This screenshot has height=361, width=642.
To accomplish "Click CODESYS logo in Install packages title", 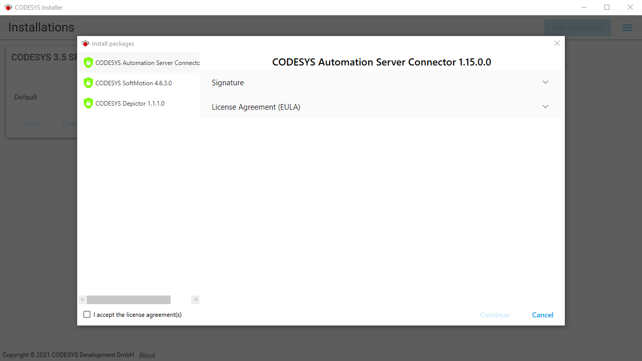I will 85,44.
